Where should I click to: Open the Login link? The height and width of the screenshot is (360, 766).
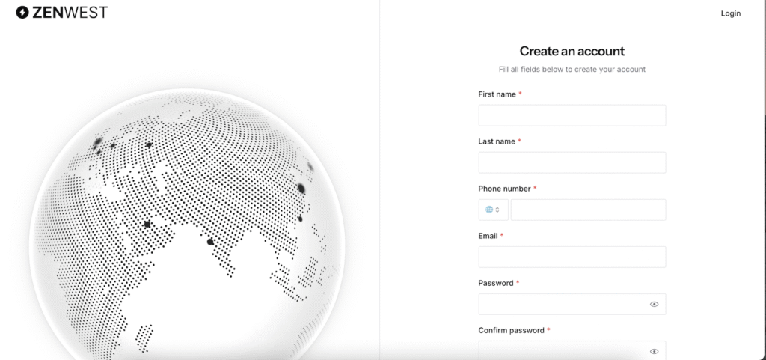[730, 13]
